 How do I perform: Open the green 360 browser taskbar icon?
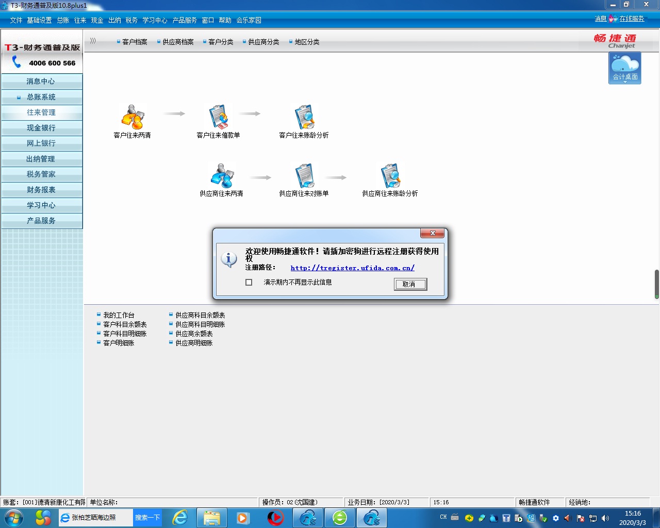tap(340, 518)
